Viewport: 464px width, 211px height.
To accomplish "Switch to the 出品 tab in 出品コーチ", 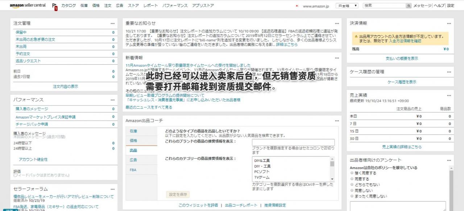I will [x=142, y=150].
